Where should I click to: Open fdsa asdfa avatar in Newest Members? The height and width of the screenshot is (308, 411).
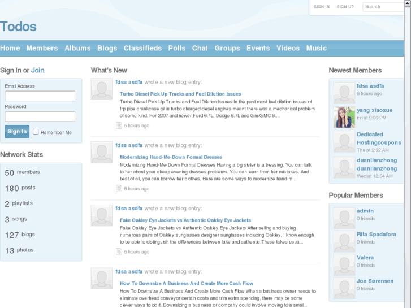click(344, 93)
